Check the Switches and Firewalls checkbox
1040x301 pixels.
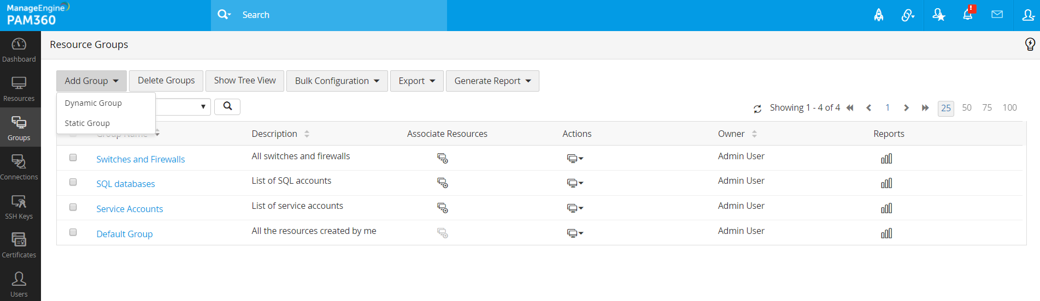tap(73, 158)
